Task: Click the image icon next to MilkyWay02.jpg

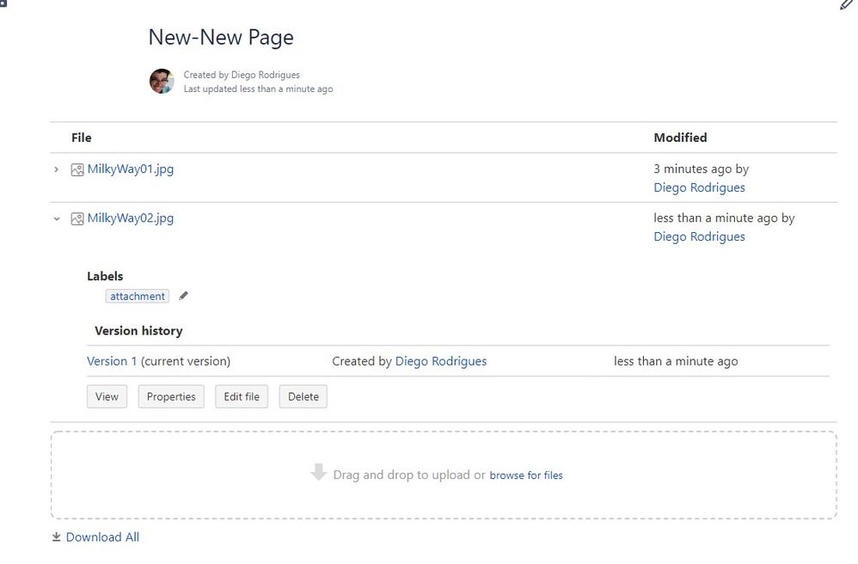Action: click(77, 219)
